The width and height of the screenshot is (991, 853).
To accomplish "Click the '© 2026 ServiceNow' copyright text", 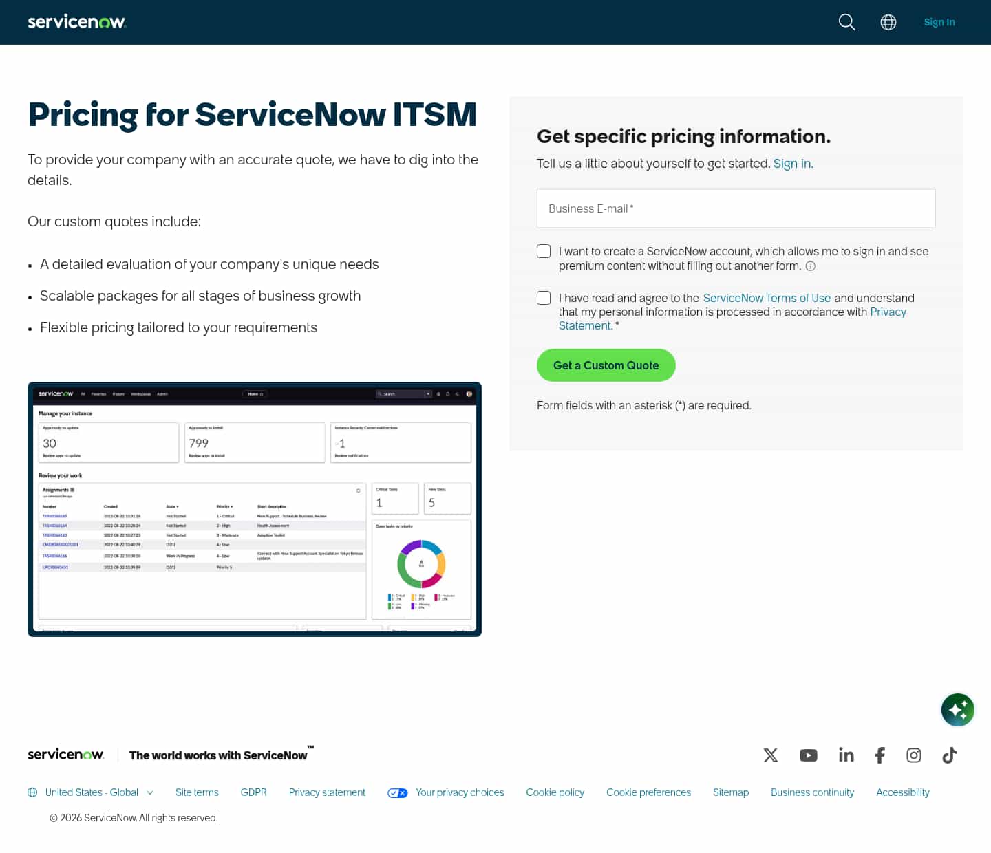I will (134, 818).
